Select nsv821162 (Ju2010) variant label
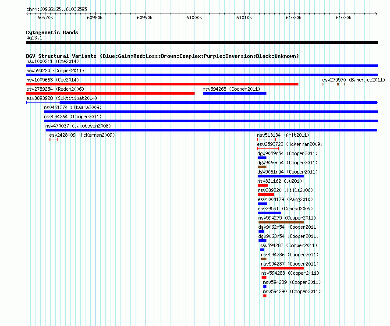 pos(281,181)
